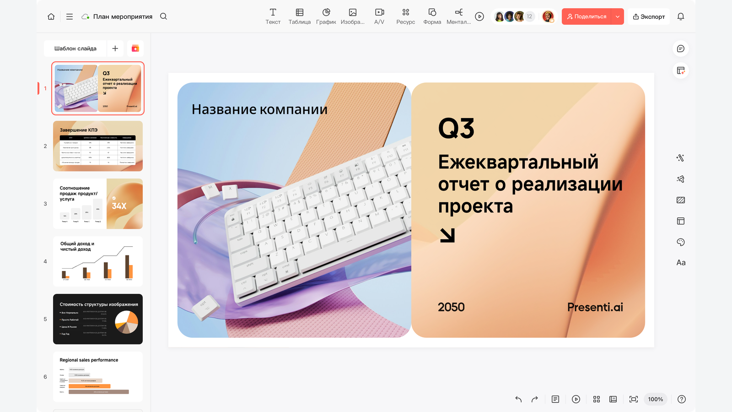Click the Поделиться share button
Screen dimensions: 732x412
(587, 16)
